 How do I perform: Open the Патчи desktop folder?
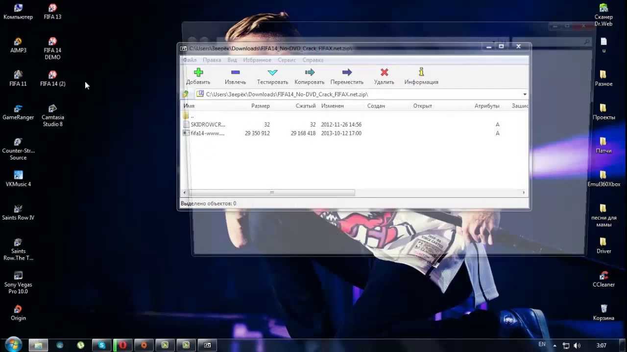click(603, 146)
